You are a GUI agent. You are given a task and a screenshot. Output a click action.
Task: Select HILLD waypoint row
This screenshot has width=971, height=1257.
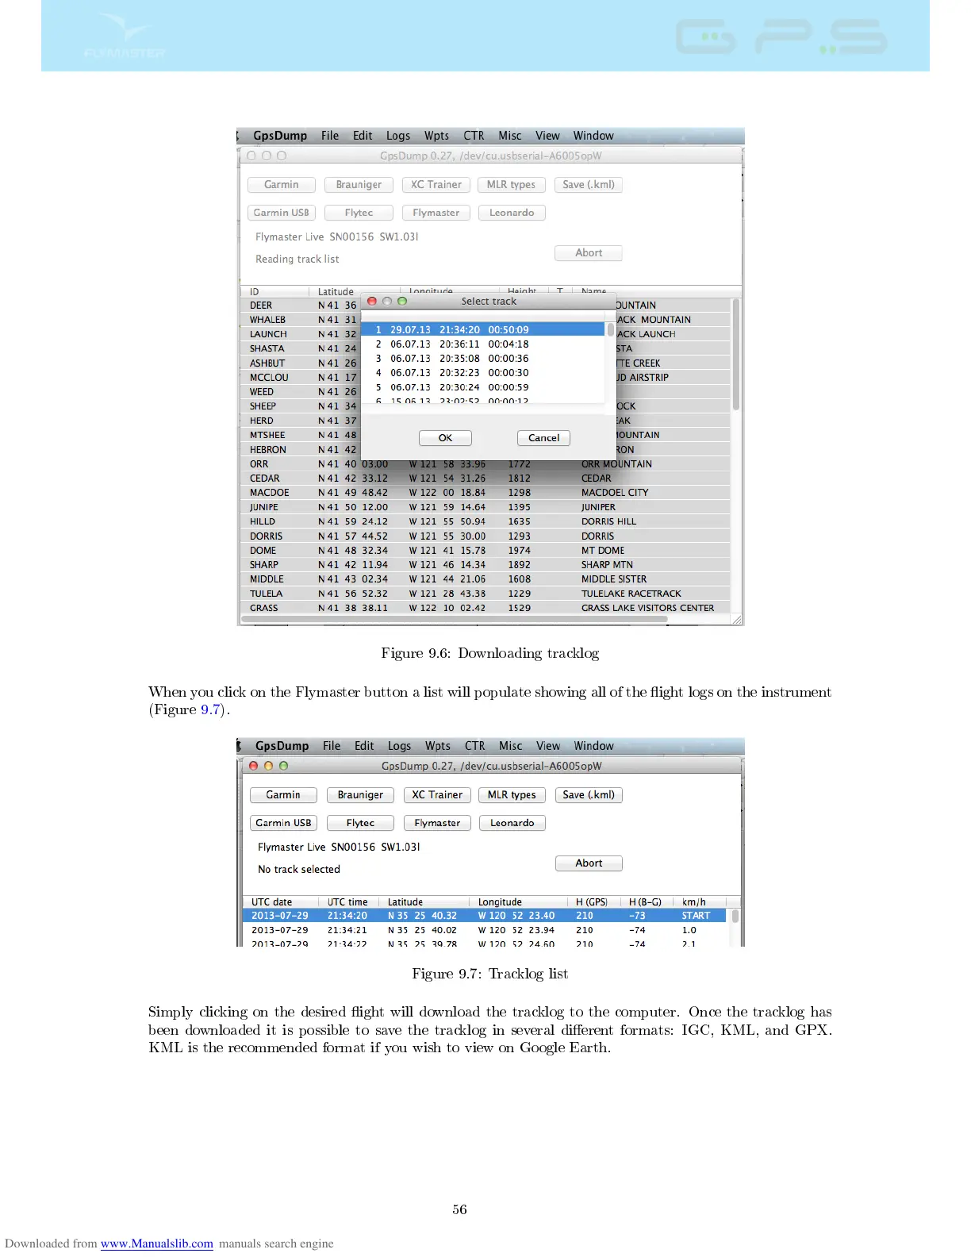pos(485,521)
